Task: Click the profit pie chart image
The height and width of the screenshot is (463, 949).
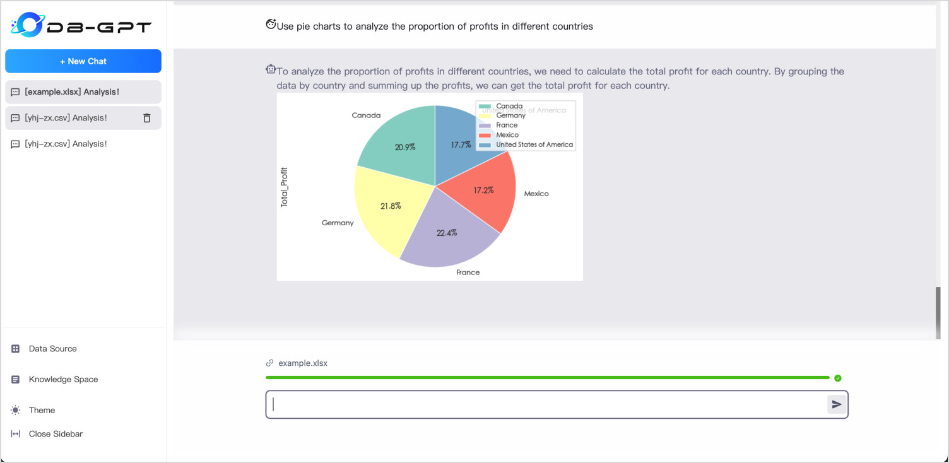Action: (x=430, y=187)
